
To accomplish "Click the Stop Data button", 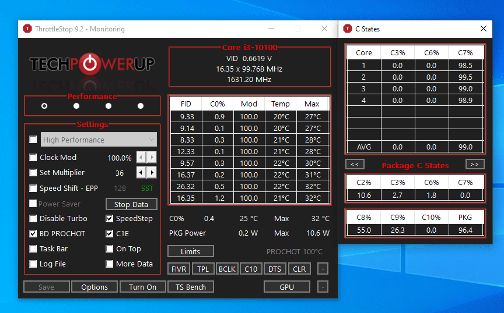I will coord(131,204).
